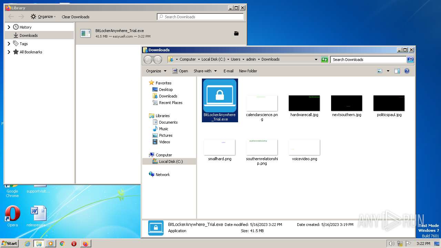Launch Internet Explorer from taskbar

(x=27, y=244)
